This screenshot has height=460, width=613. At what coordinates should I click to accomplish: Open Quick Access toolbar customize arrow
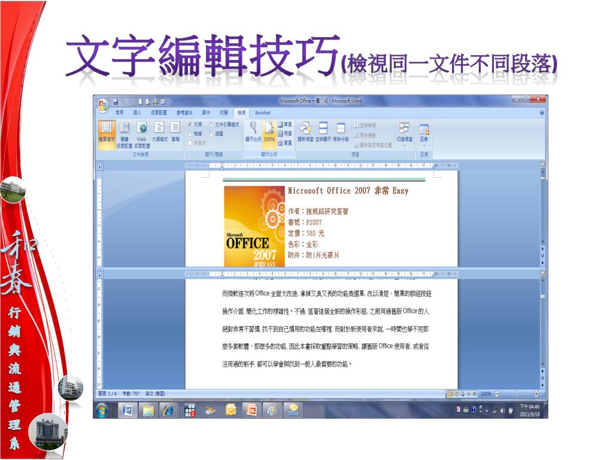175,102
